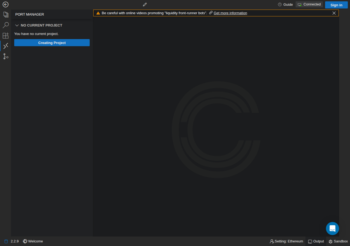Select the Port Manager sidebar icon
This screenshot has height=246, width=350.
click(x=5, y=46)
